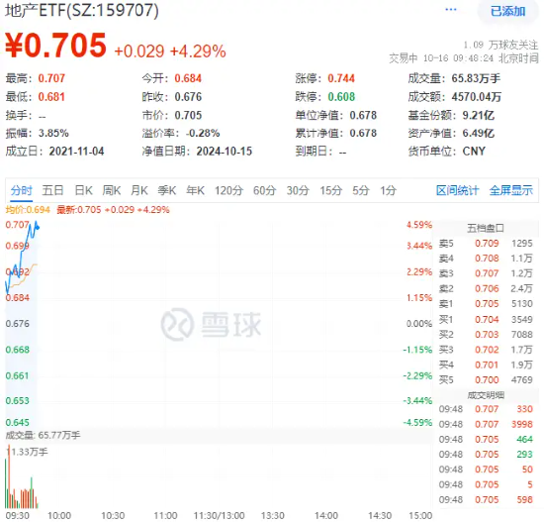Click the 振幅 value 3.85%

pos(53,133)
